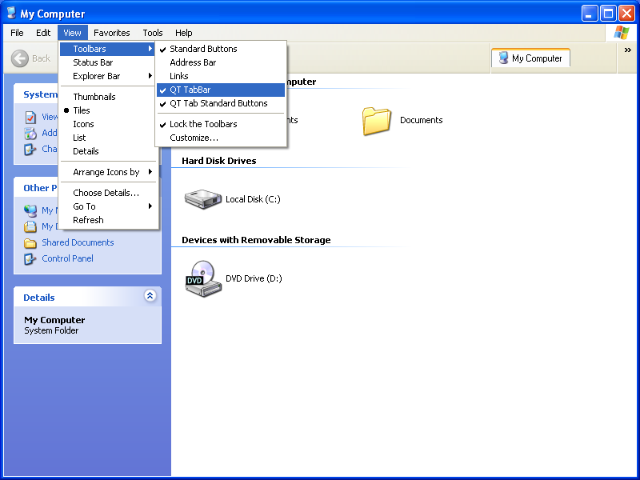Show hidden toolbar items with double chevron
This screenshot has width=640, height=480.
coord(628,50)
